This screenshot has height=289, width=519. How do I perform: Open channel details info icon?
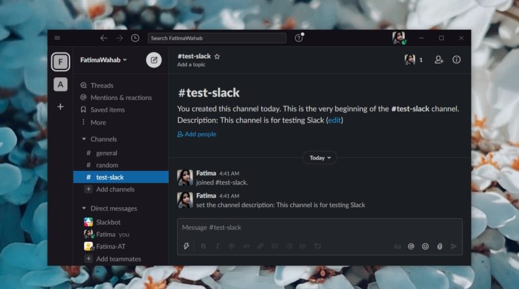click(457, 60)
